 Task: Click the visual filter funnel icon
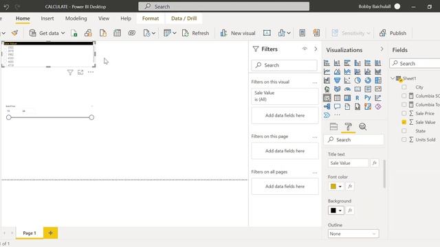tap(70, 73)
